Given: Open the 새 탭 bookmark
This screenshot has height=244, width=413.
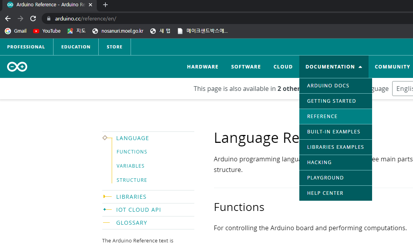Looking at the screenshot, I should 160,31.
